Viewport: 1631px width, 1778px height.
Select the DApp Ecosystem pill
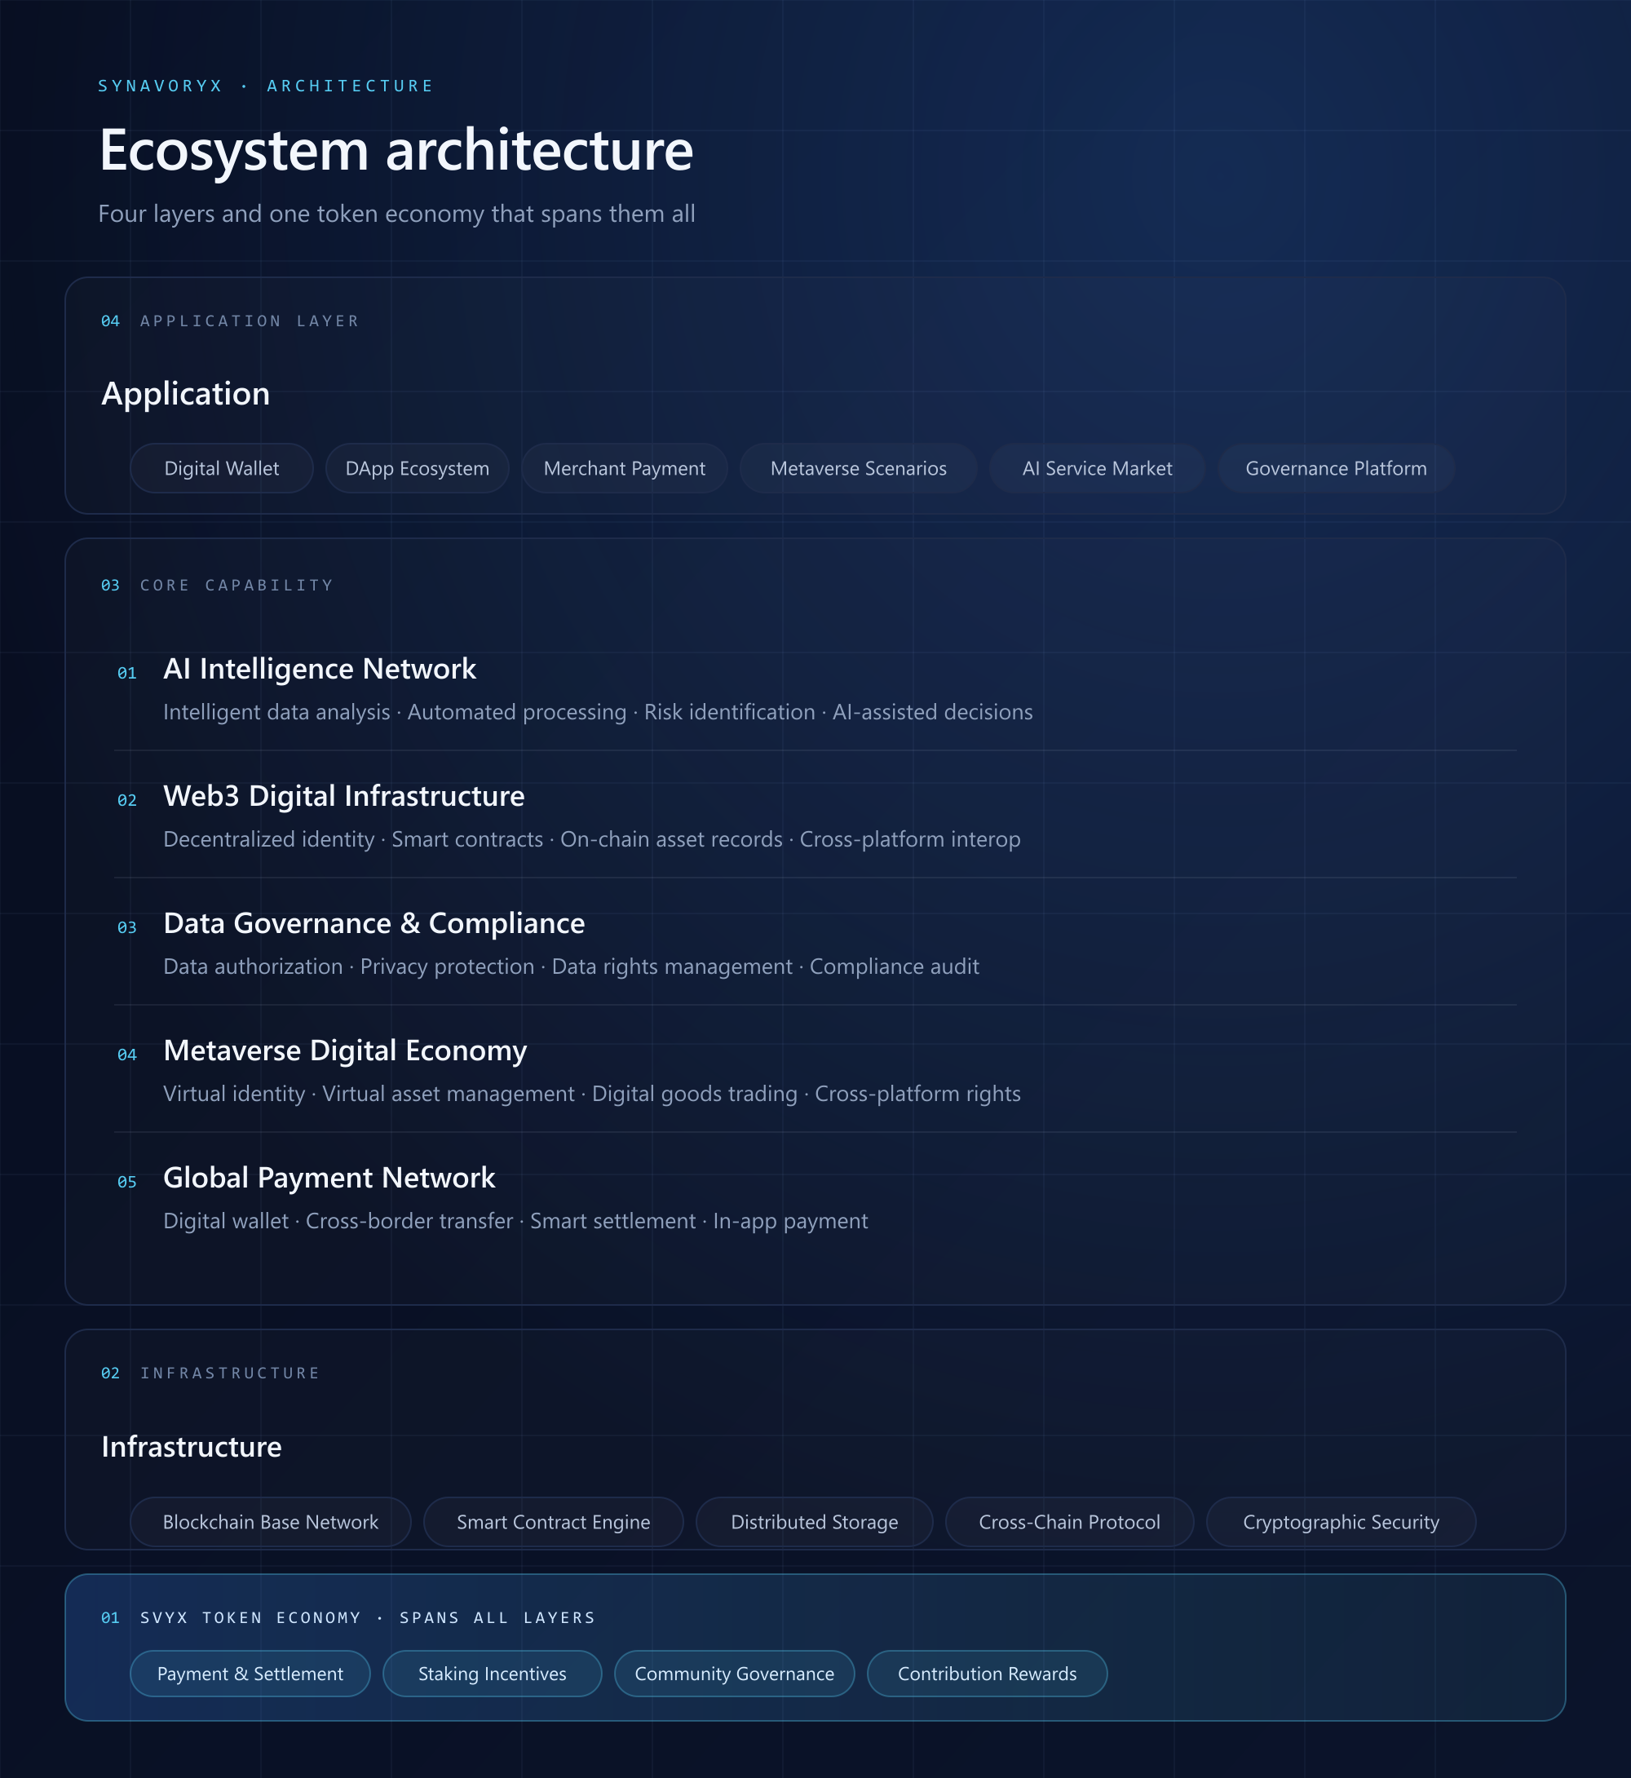[418, 468]
